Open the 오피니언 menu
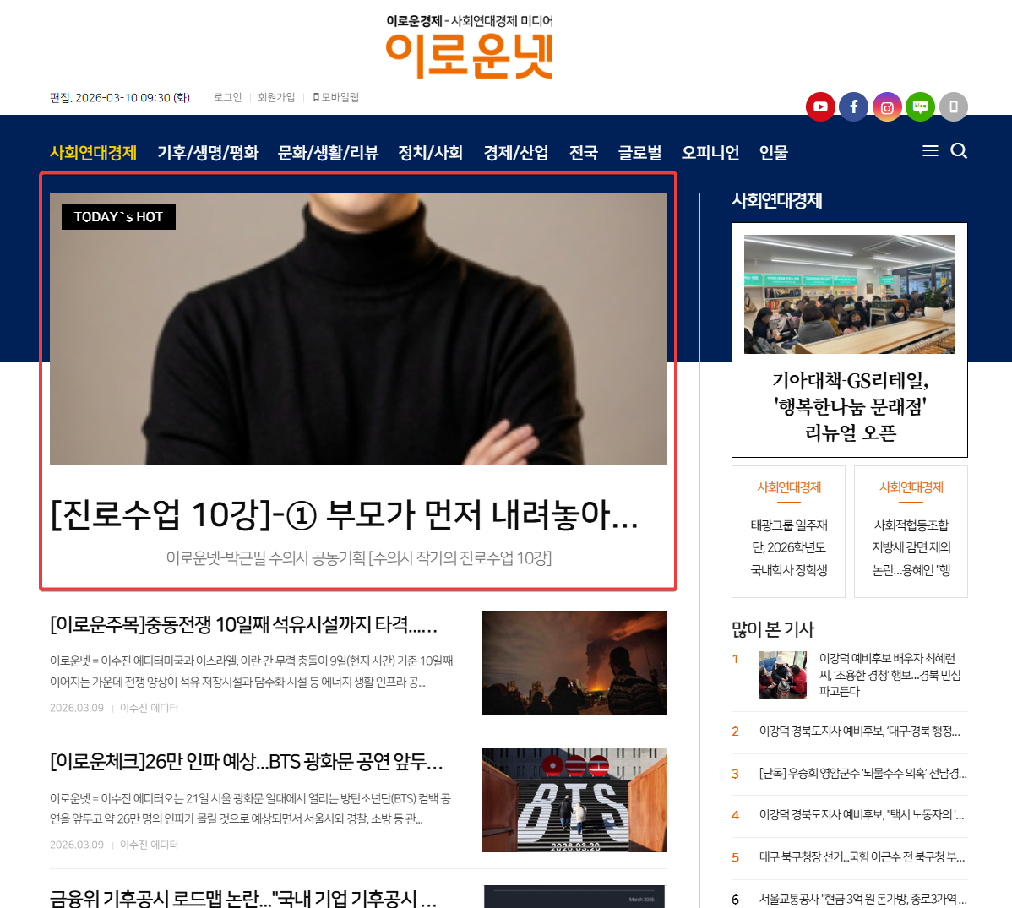 click(x=710, y=153)
